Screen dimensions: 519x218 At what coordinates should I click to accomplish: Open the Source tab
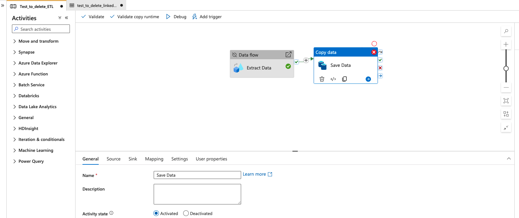[114, 159]
